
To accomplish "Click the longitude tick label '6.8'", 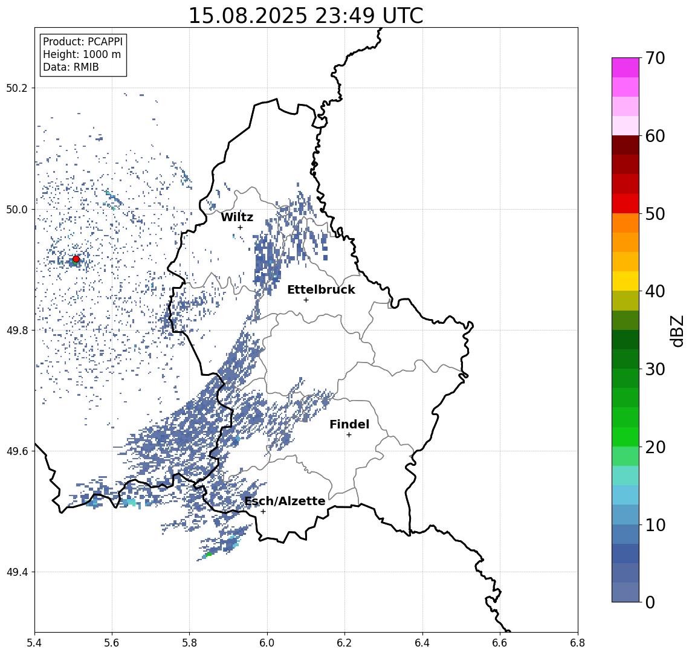I will [578, 643].
